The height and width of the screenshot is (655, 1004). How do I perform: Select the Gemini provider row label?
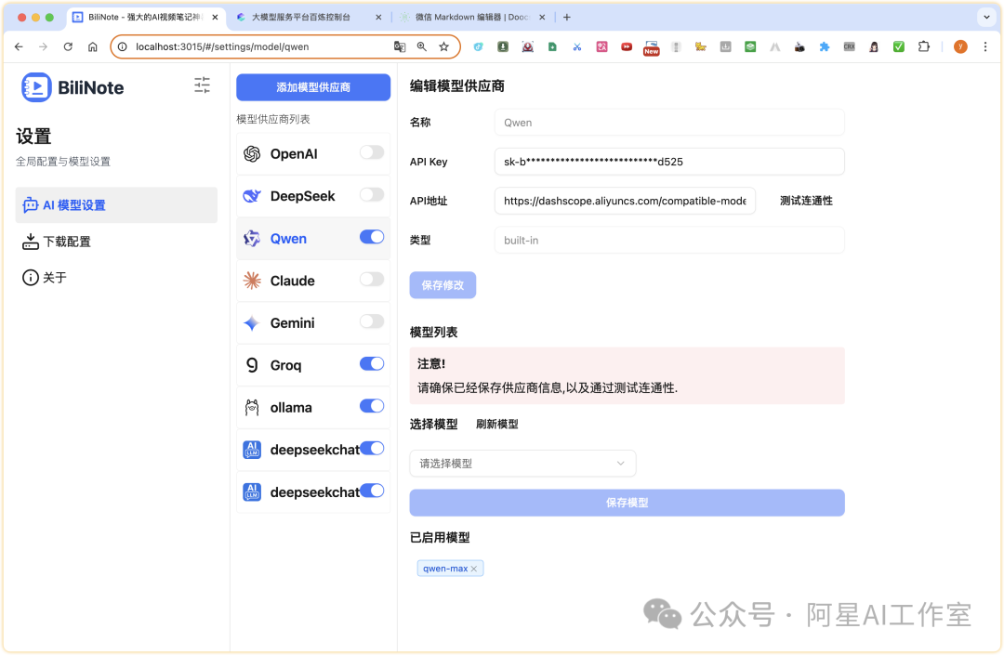tap(293, 323)
